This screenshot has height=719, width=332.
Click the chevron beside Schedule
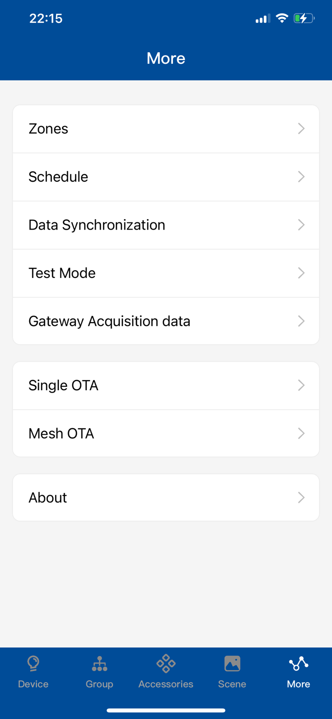click(301, 177)
